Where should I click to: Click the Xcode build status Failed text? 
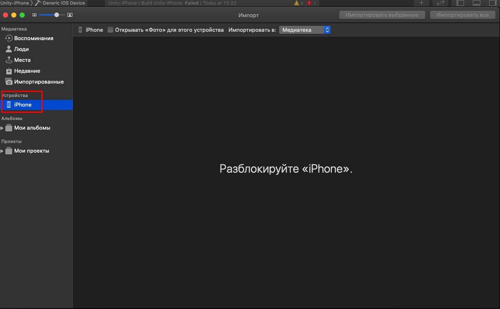(x=192, y=3)
